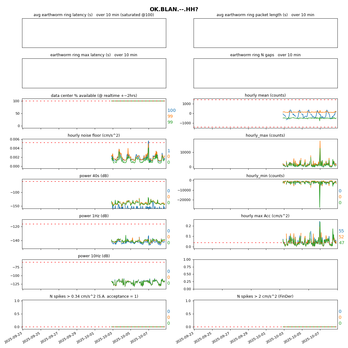Screen dimensions: 348x348
Task: Click the N spikes > 2 cm/s^2 (FinDer) title
Action: pyautogui.click(x=265, y=296)
